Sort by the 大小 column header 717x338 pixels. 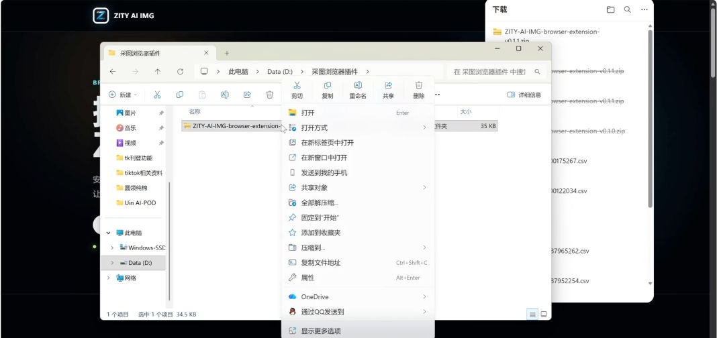pyautogui.click(x=466, y=111)
